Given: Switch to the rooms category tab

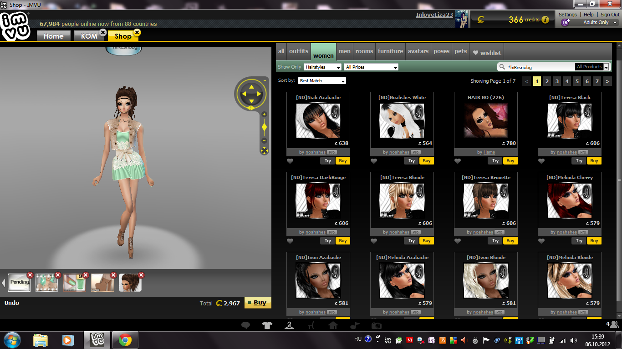Looking at the screenshot, I should (364, 51).
